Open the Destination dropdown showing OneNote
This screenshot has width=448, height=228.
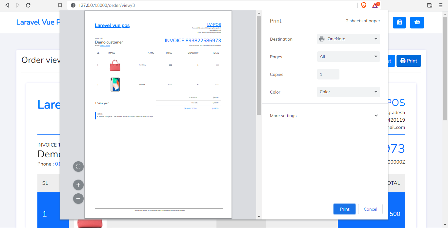tap(349, 39)
